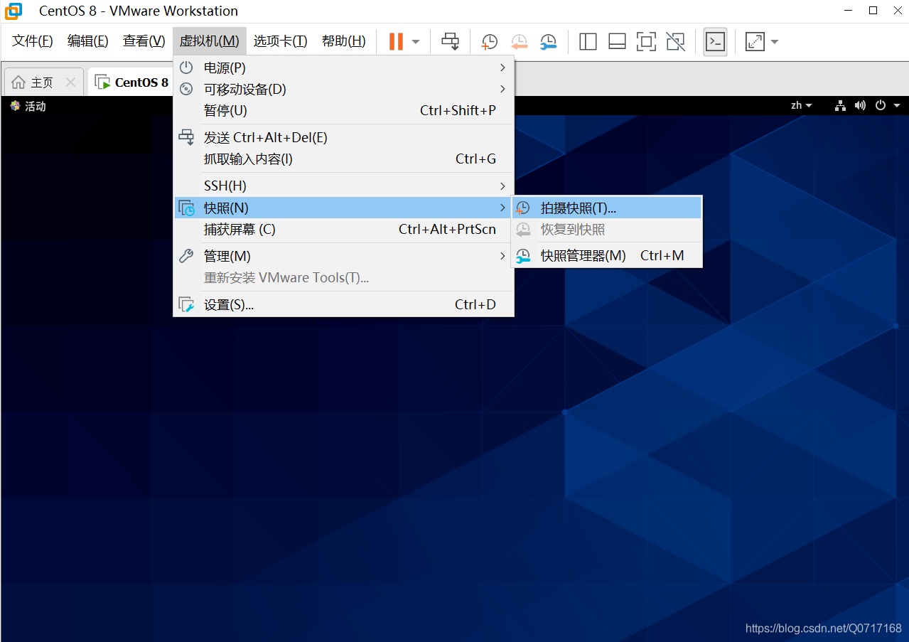Click the volume icon in the CentOS top bar
Screen dimensions: 909x642
coord(861,105)
